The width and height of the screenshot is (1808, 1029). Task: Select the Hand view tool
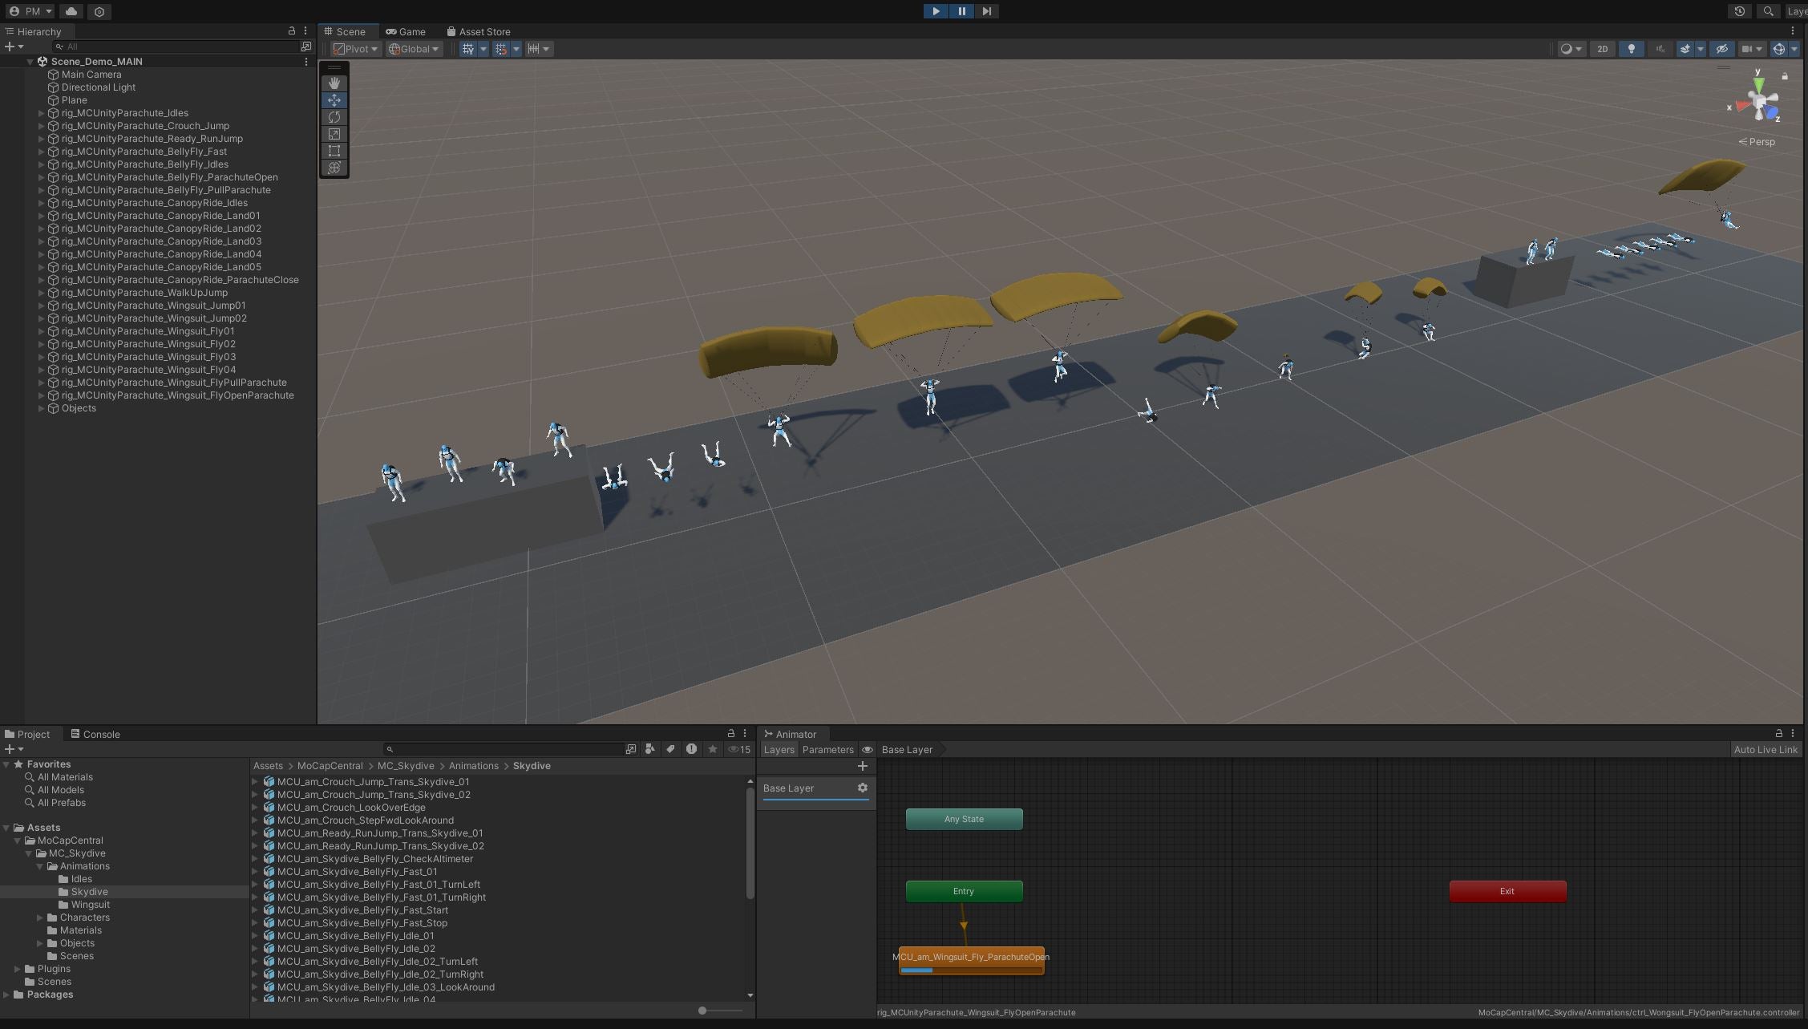[334, 83]
